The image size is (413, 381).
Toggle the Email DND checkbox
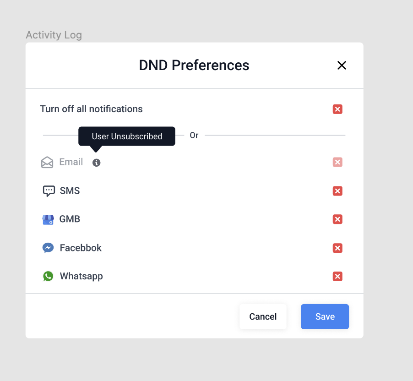pyautogui.click(x=337, y=162)
